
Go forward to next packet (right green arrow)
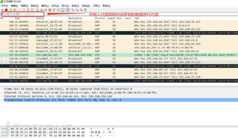click(x=45, y=10)
